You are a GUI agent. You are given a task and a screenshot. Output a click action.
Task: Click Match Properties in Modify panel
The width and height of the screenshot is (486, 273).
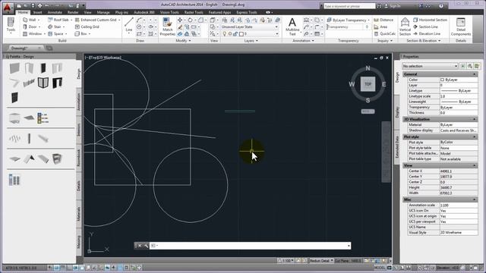pyautogui.click(x=167, y=27)
